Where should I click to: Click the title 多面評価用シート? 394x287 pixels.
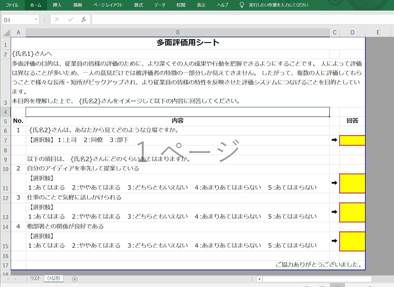click(x=188, y=43)
